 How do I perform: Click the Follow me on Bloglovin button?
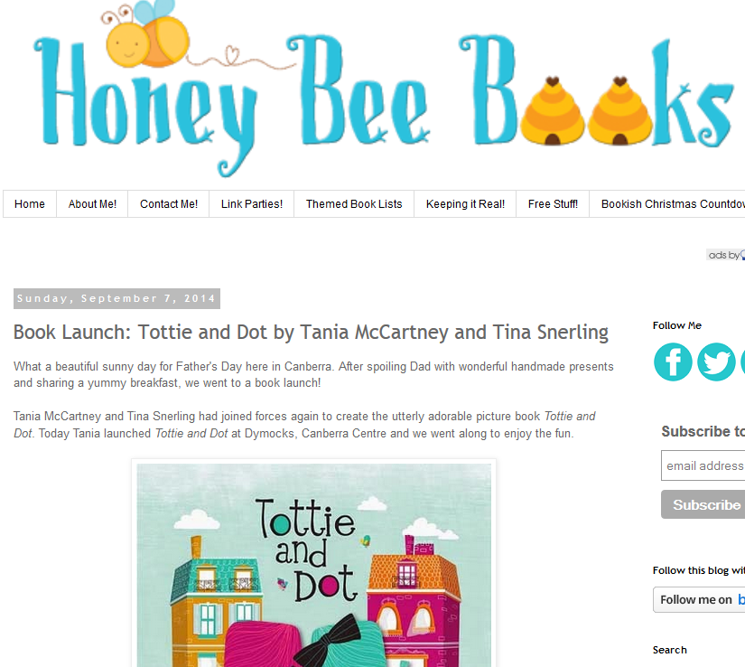pyautogui.click(x=699, y=599)
